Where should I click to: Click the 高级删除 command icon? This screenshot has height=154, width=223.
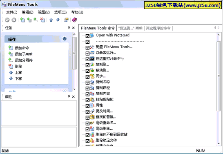point(92,129)
